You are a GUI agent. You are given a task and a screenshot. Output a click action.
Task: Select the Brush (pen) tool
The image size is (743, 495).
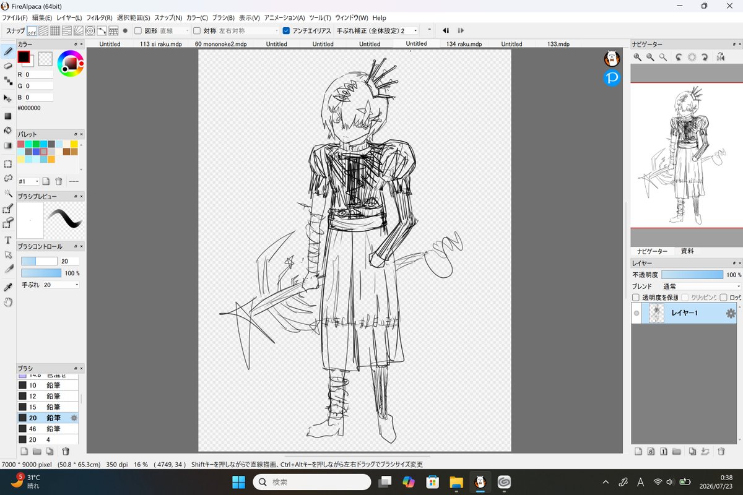[x=8, y=51]
